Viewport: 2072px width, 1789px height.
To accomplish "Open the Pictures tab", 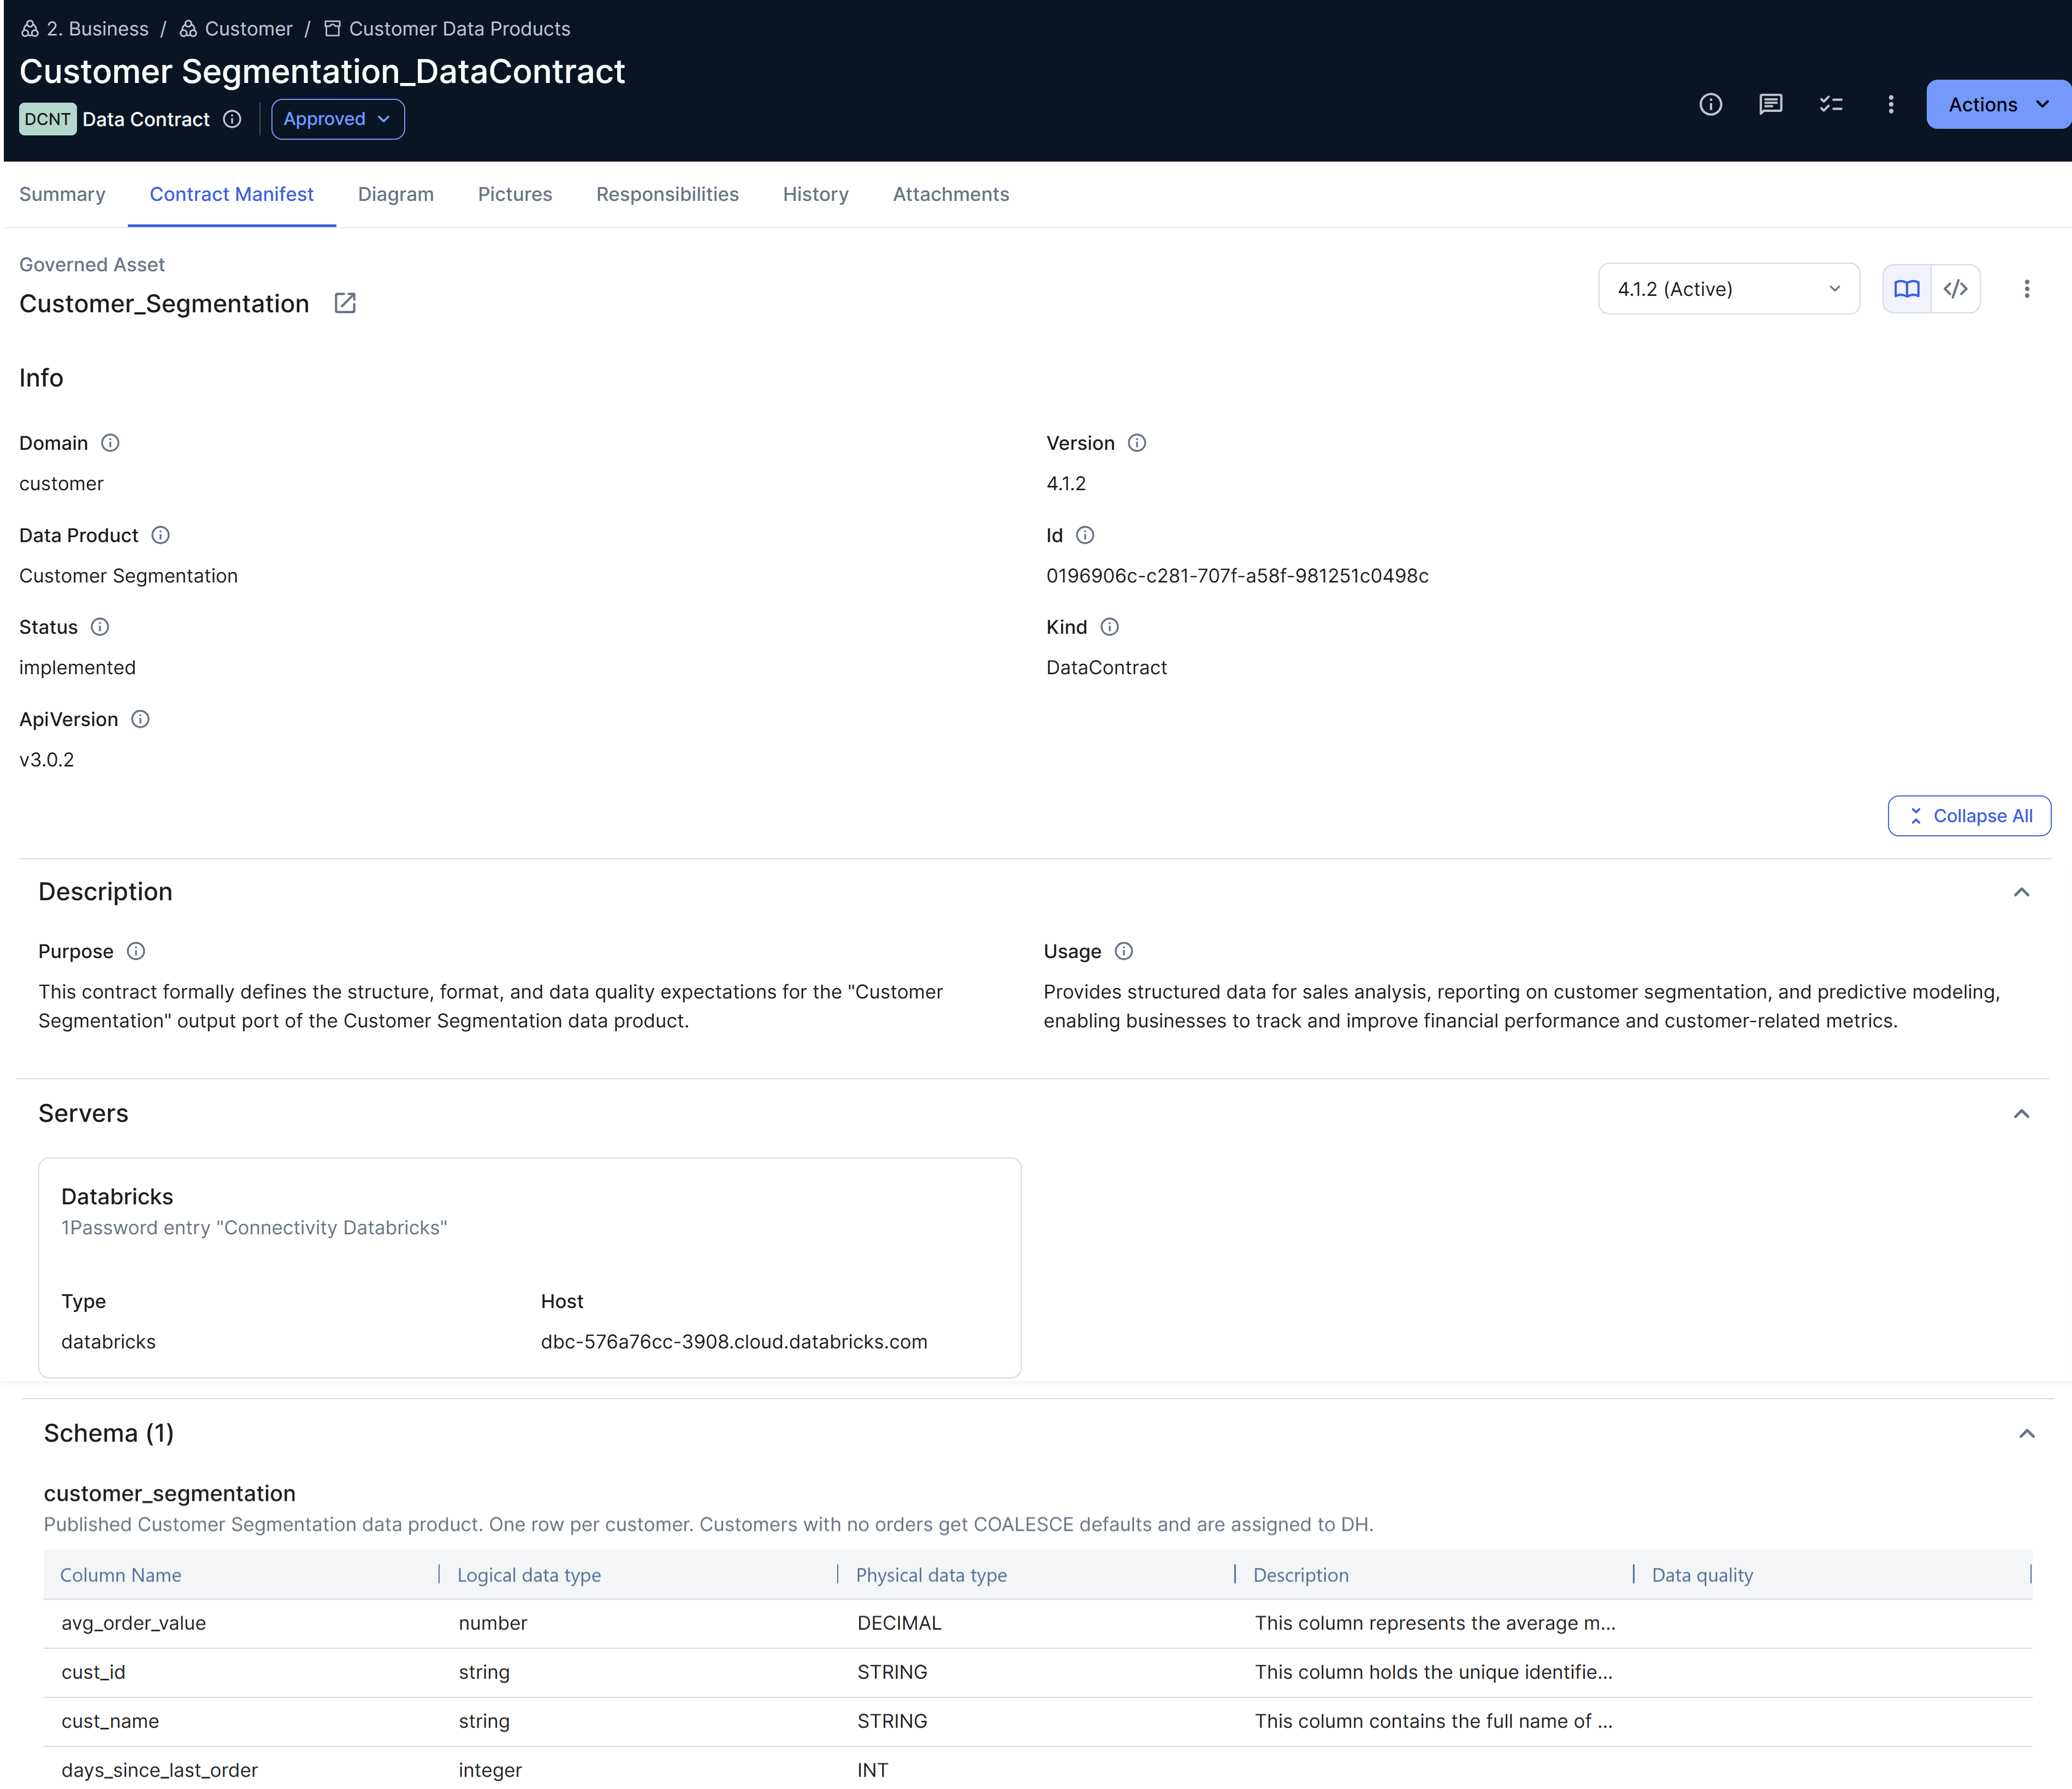I will tap(515, 194).
